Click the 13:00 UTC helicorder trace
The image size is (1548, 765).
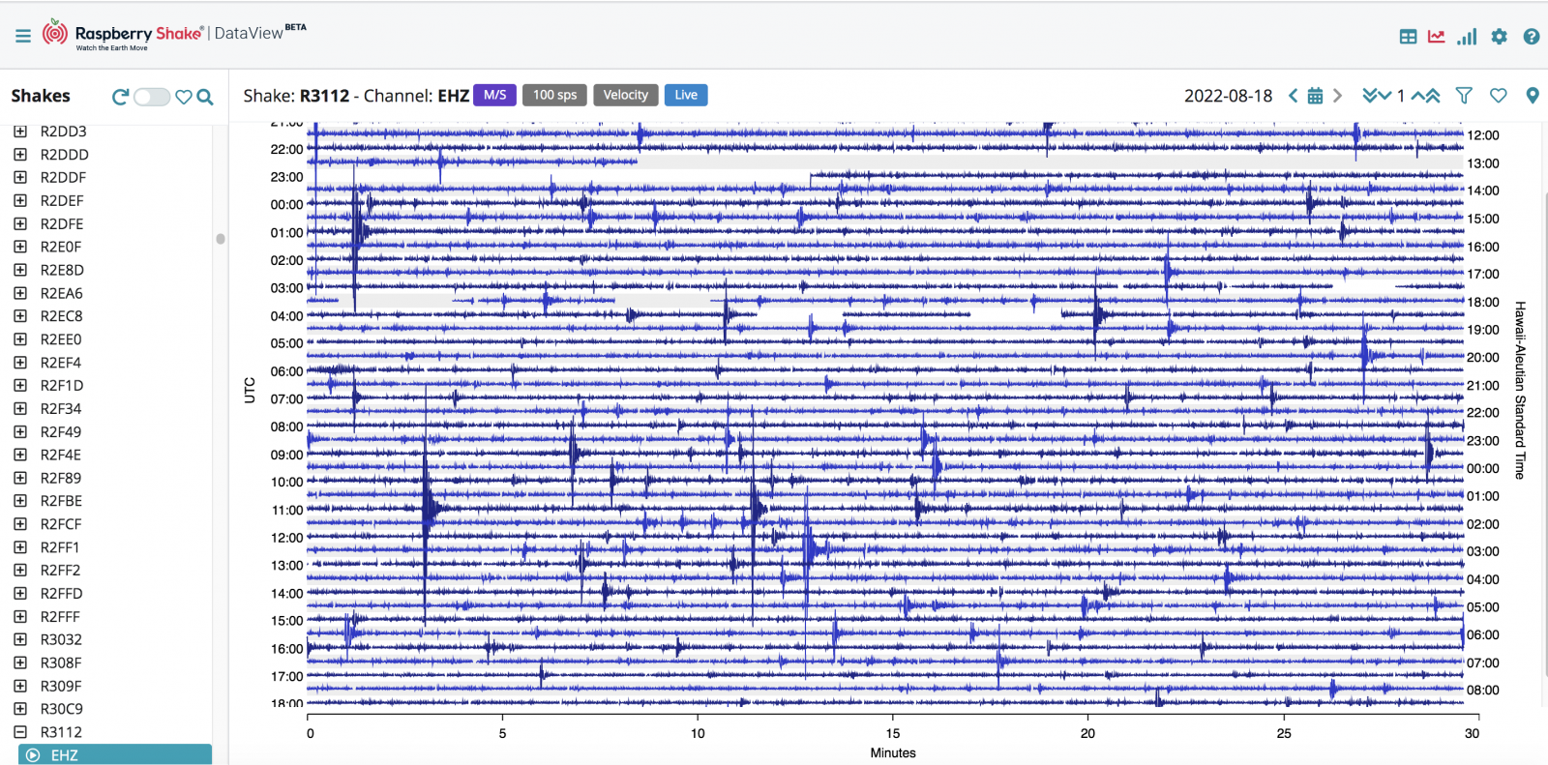[x=885, y=565]
